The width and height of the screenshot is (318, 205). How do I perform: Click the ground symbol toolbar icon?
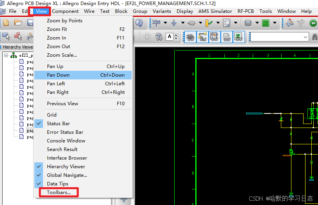click(174, 23)
